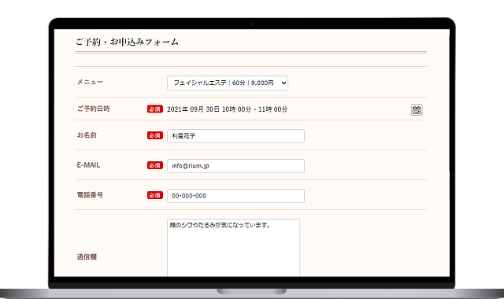This screenshot has width=504, height=299.
Task: Click the E-MAIL input with info@rium.jp
Action: 235,166
